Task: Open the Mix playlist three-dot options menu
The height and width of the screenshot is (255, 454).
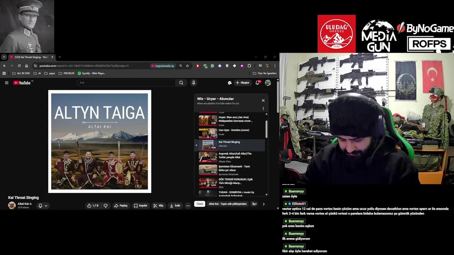Action: coord(263,108)
